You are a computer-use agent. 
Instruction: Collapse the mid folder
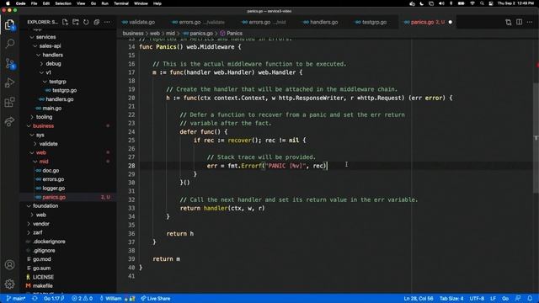44,162
